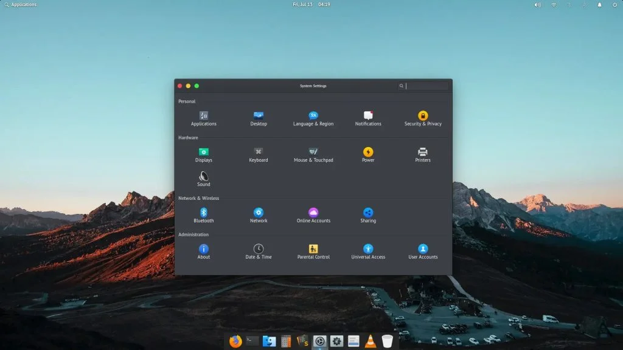
Task: Open Language & Region settings
Action: coord(313,117)
